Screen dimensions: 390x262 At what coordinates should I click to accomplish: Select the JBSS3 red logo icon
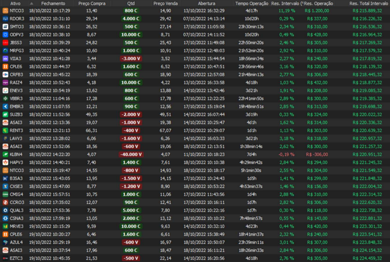5,43
